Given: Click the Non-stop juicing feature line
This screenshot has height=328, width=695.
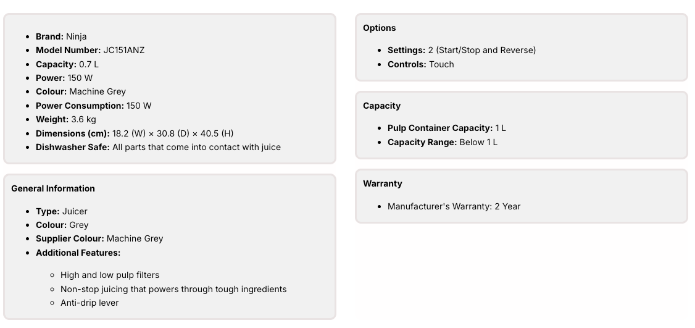Looking at the screenshot, I should pos(173,289).
